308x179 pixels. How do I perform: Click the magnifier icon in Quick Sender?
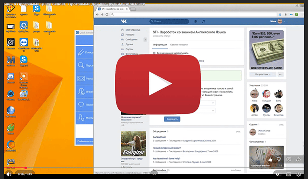81,65
